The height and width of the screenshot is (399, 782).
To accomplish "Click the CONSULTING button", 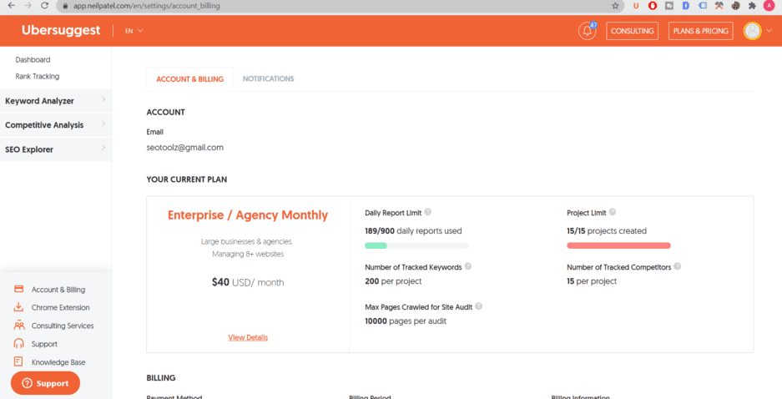I will click(632, 31).
